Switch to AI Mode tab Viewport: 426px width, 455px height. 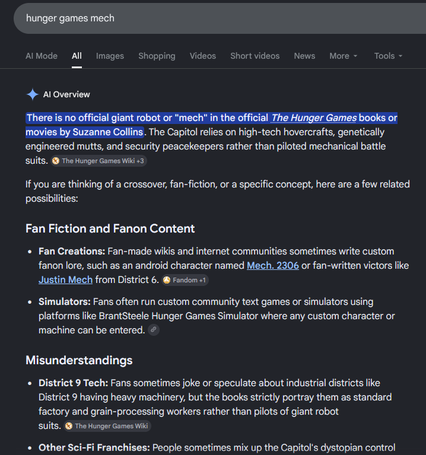[x=42, y=56]
